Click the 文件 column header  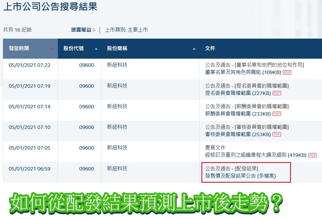click(x=261, y=49)
